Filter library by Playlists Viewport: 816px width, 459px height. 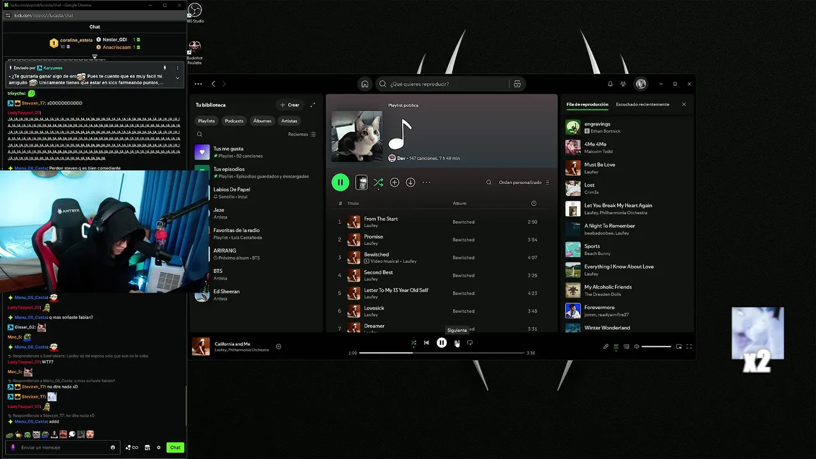207,120
